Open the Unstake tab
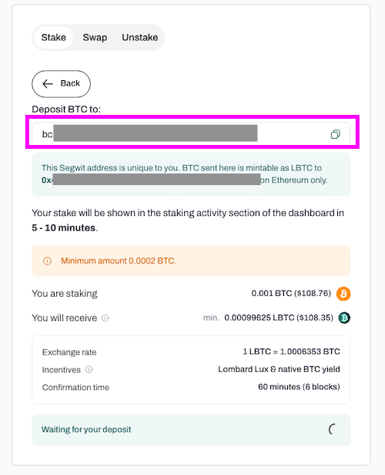The height and width of the screenshot is (475, 385). pos(139,38)
